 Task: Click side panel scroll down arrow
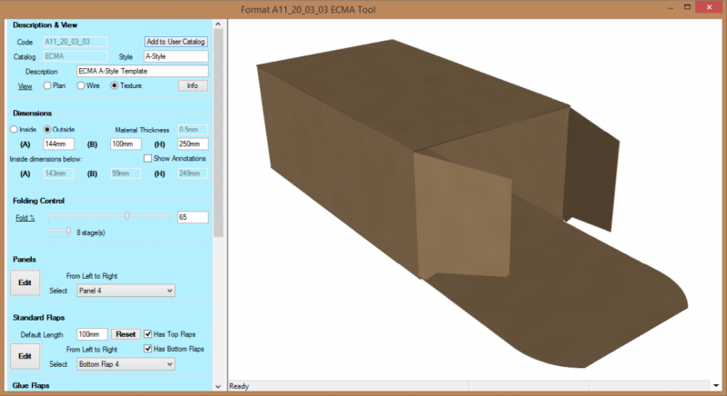tap(218, 386)
